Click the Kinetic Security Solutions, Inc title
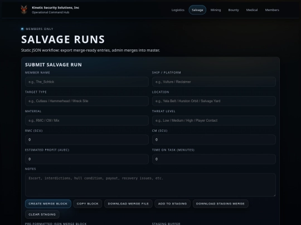 [x=56, y=8]
